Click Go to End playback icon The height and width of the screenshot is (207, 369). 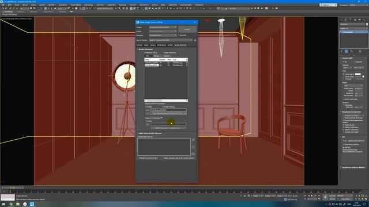(319, 195)
